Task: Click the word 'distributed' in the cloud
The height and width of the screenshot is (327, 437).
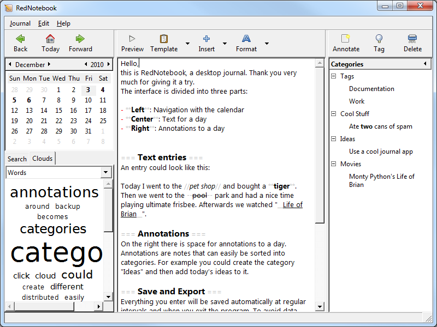Action: pyautogui.click(x=40, y=297)
